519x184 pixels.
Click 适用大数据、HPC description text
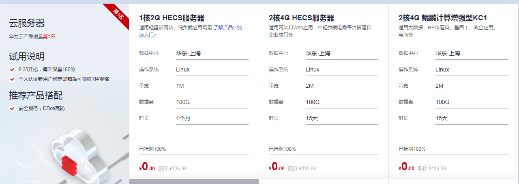pyautogui.click(x=447, y=31)
